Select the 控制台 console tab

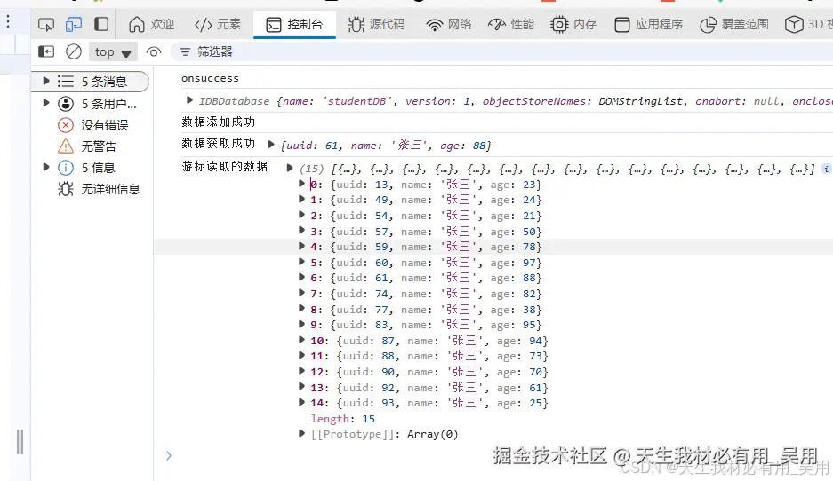pos(294,24)
